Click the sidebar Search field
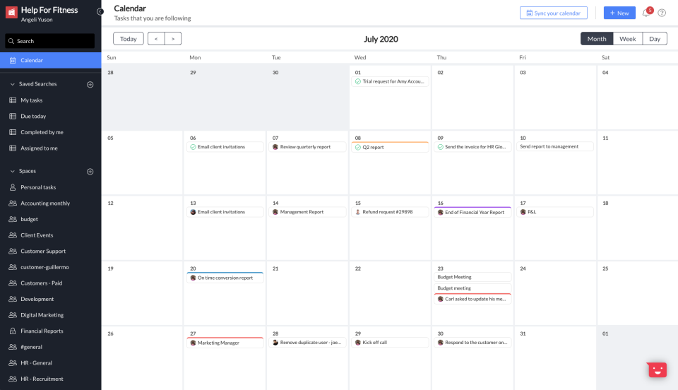This screenshot has height=390, width=678. pyautogui.click(x=50, y=41)
